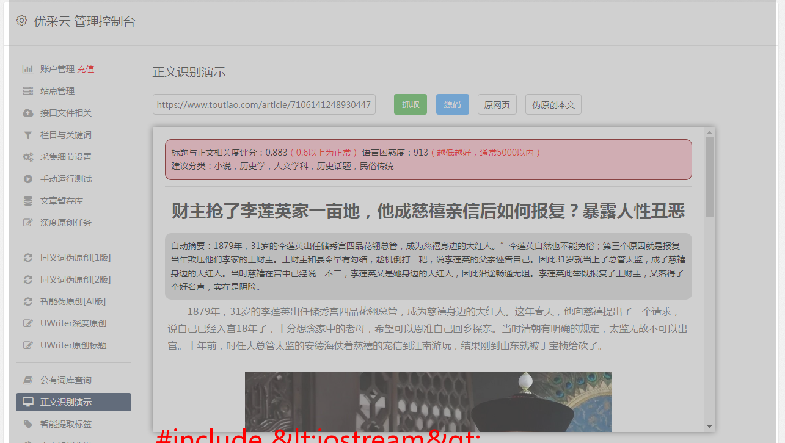Click the database icon for 文章暂存库
Image resolution: width=785 pixels, height=443 pixels.
point(27,201)
